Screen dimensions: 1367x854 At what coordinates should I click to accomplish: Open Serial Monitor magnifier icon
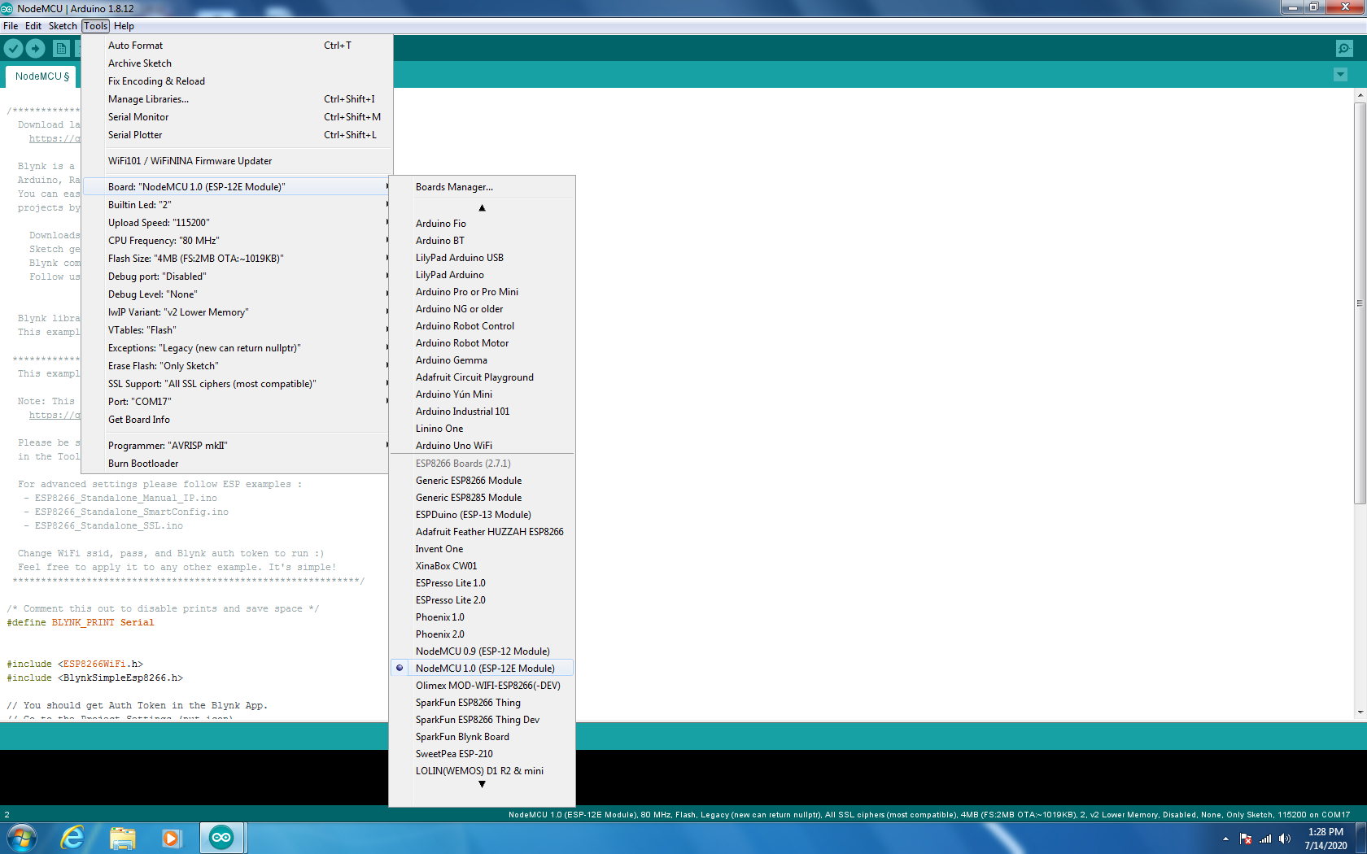click(x=1344, y=49)
